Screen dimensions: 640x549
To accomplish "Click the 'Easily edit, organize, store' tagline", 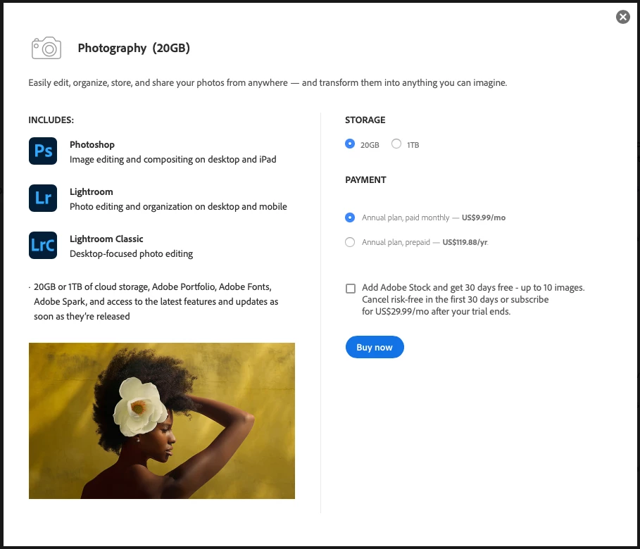I will click(268, 83).
